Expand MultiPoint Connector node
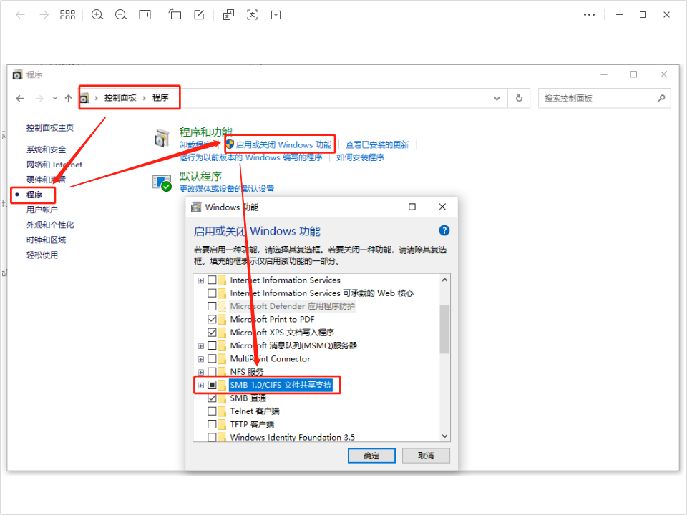687x515 pixels. pos(200,359)
